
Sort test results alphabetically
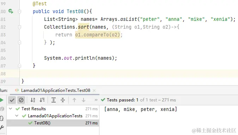(x=33, y=100)
